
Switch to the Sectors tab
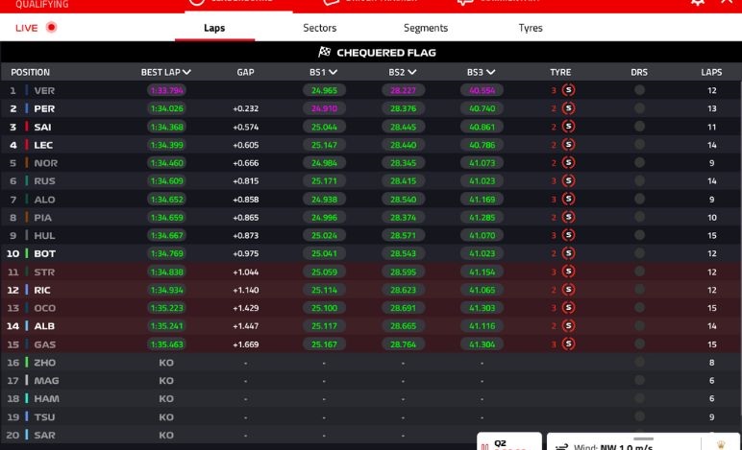(x=319, y=29)
